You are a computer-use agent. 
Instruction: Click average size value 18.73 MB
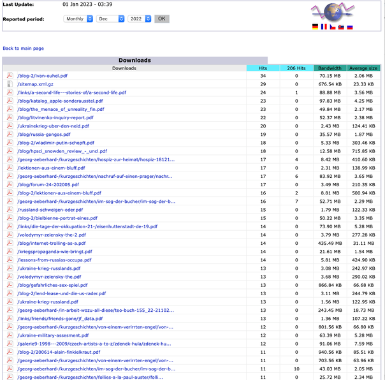363,311
